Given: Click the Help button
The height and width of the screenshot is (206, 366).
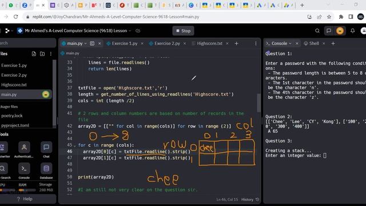Looking at the screenshot, I should point(25,199).
